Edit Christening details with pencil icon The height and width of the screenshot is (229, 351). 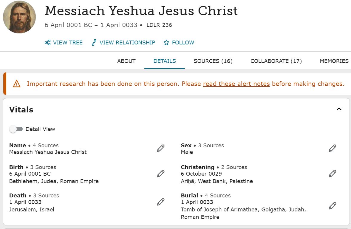pyautogui.click(x=333, y=174)
